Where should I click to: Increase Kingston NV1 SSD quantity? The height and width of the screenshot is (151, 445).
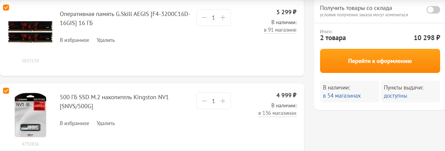coord(223,101)
